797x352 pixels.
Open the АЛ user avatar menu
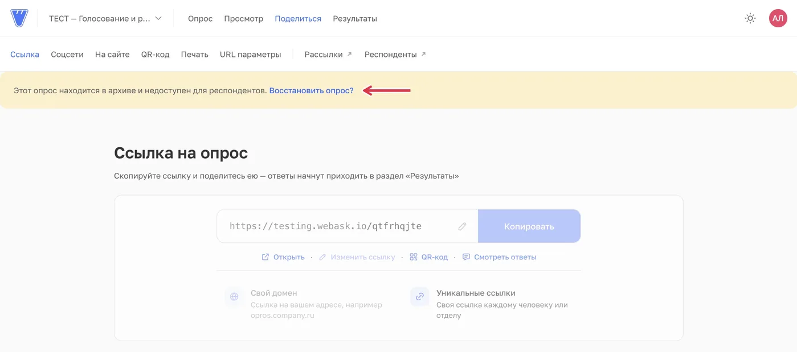778,18
